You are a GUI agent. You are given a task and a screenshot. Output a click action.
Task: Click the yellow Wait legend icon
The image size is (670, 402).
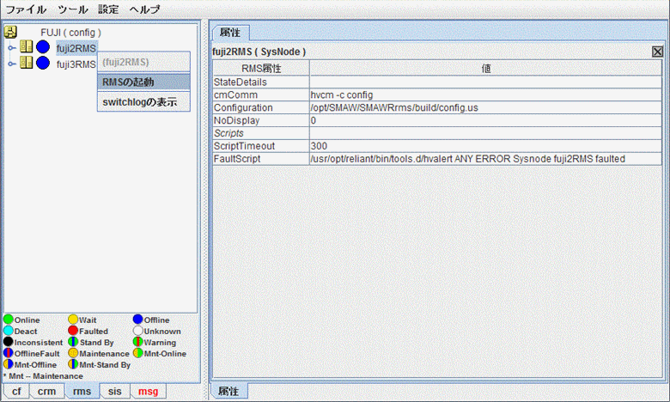73,320
